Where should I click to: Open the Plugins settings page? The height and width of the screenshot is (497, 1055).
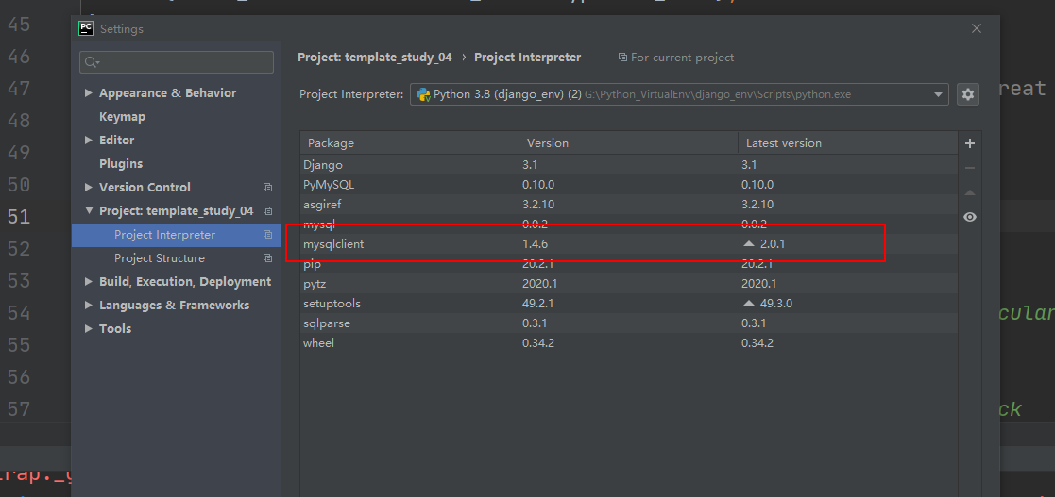(x=121, y=163)
